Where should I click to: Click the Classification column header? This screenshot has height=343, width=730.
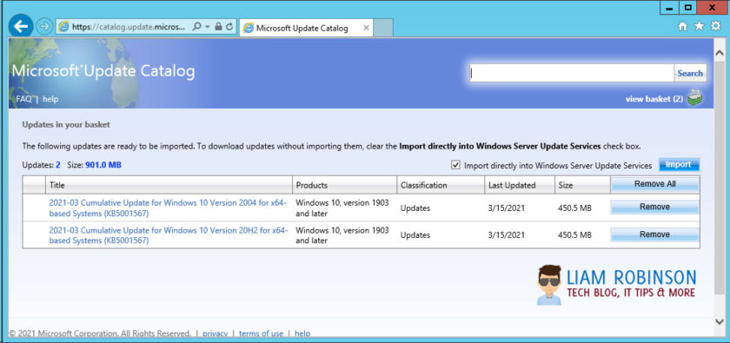(x=441, y=185)
